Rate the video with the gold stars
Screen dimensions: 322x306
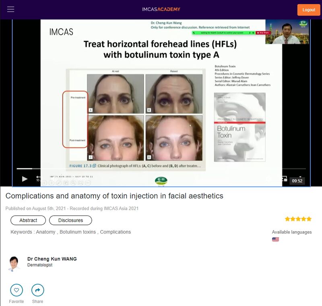pos(298,219)
